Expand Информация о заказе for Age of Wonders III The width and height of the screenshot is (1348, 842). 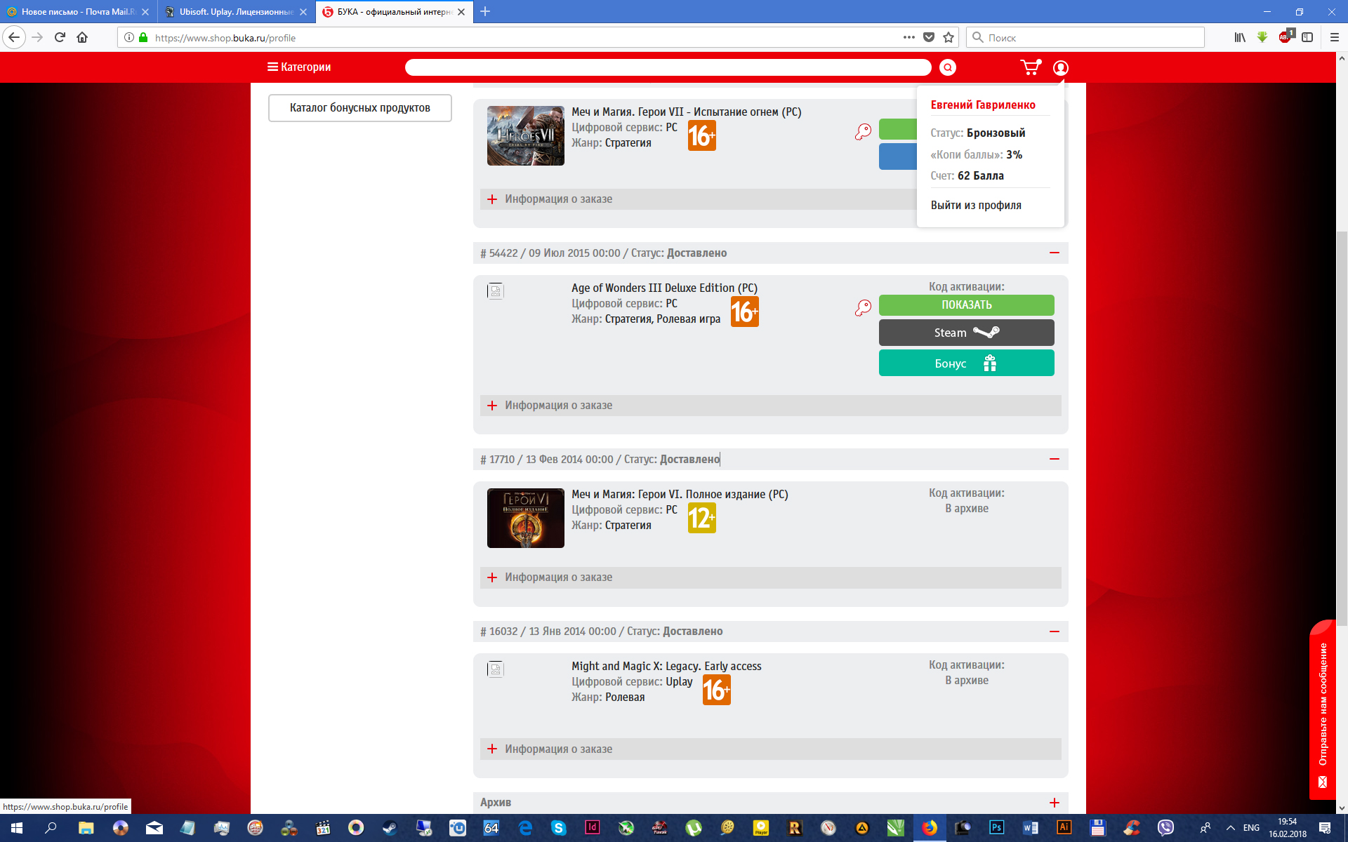pos(770,406)
